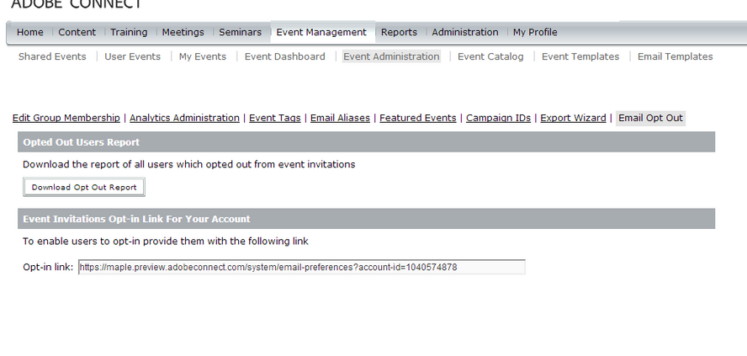Open the Analytics Administration link

click(x=184, y=118)
